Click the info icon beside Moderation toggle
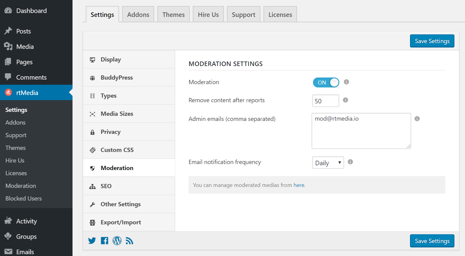The image size is (465, 256). 346,82
